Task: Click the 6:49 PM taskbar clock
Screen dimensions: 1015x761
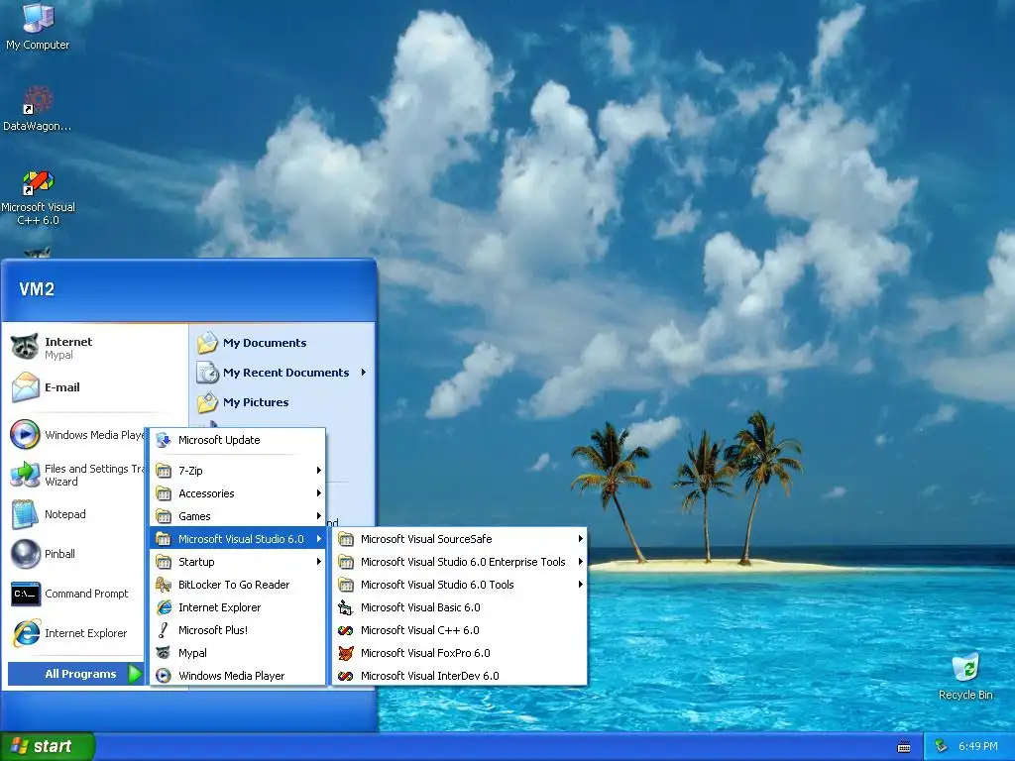Action: pos(977,747)
